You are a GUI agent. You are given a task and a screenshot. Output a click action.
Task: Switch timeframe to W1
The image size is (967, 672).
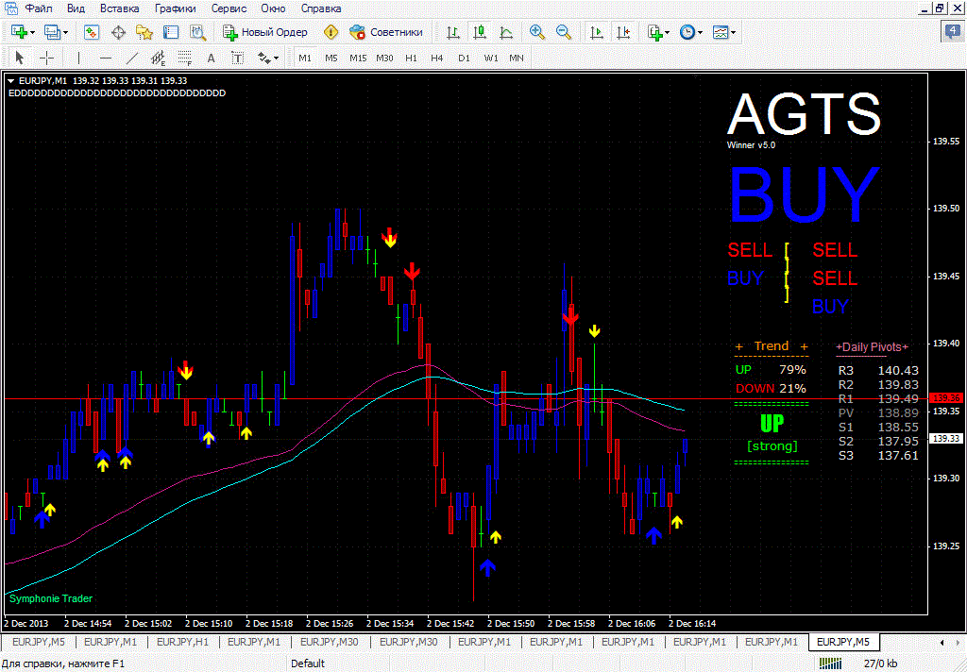tap(490, 58)
